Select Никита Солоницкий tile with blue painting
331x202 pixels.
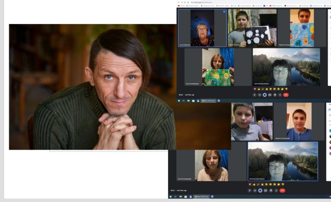pos(302,28)
